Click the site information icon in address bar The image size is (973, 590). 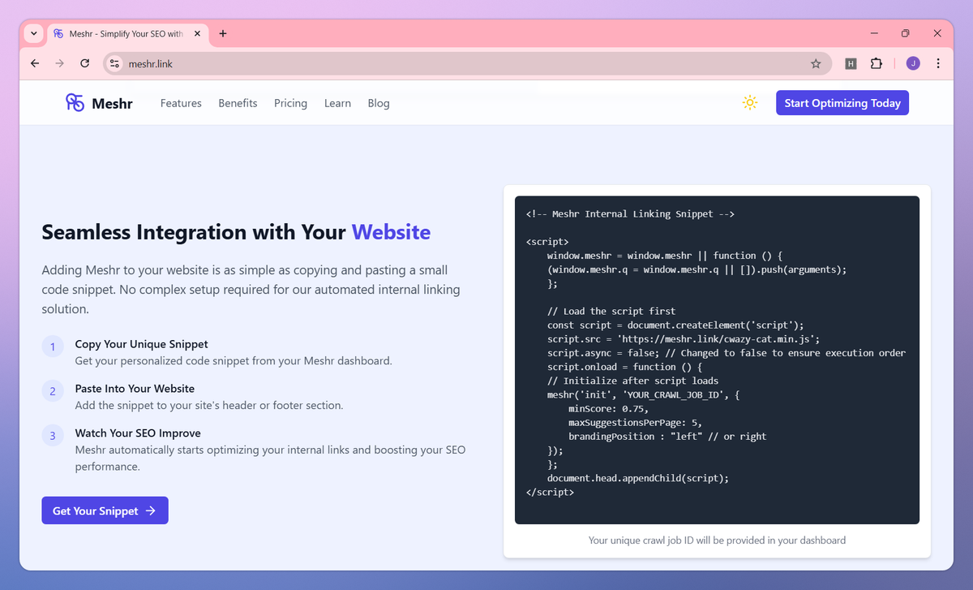[114, 63]
